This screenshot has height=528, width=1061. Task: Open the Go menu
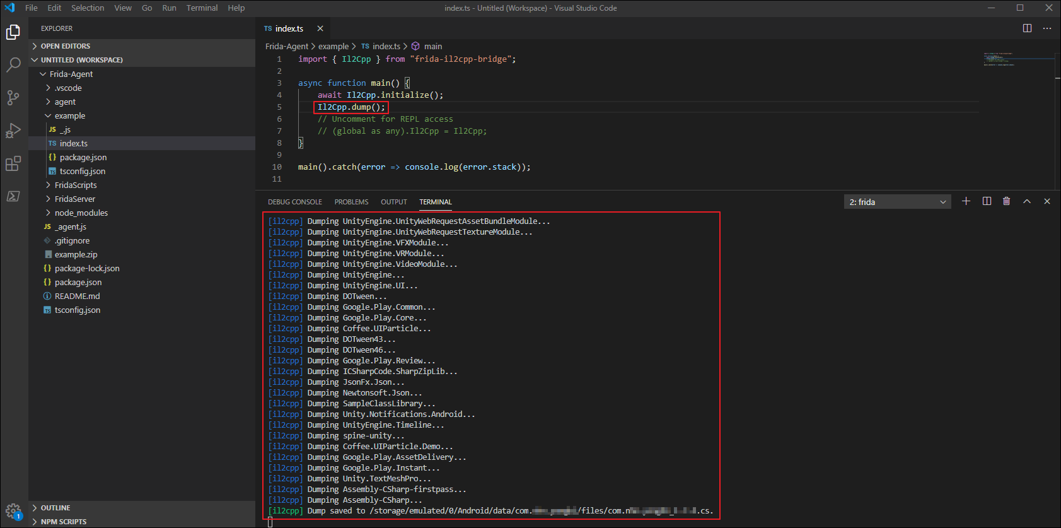coord(147,8)
